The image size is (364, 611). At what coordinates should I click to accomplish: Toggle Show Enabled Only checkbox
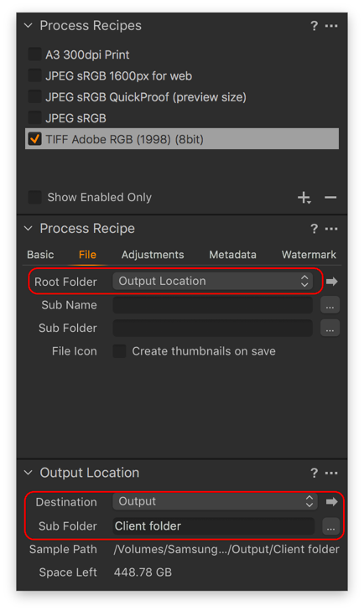(x=34, y=197)
